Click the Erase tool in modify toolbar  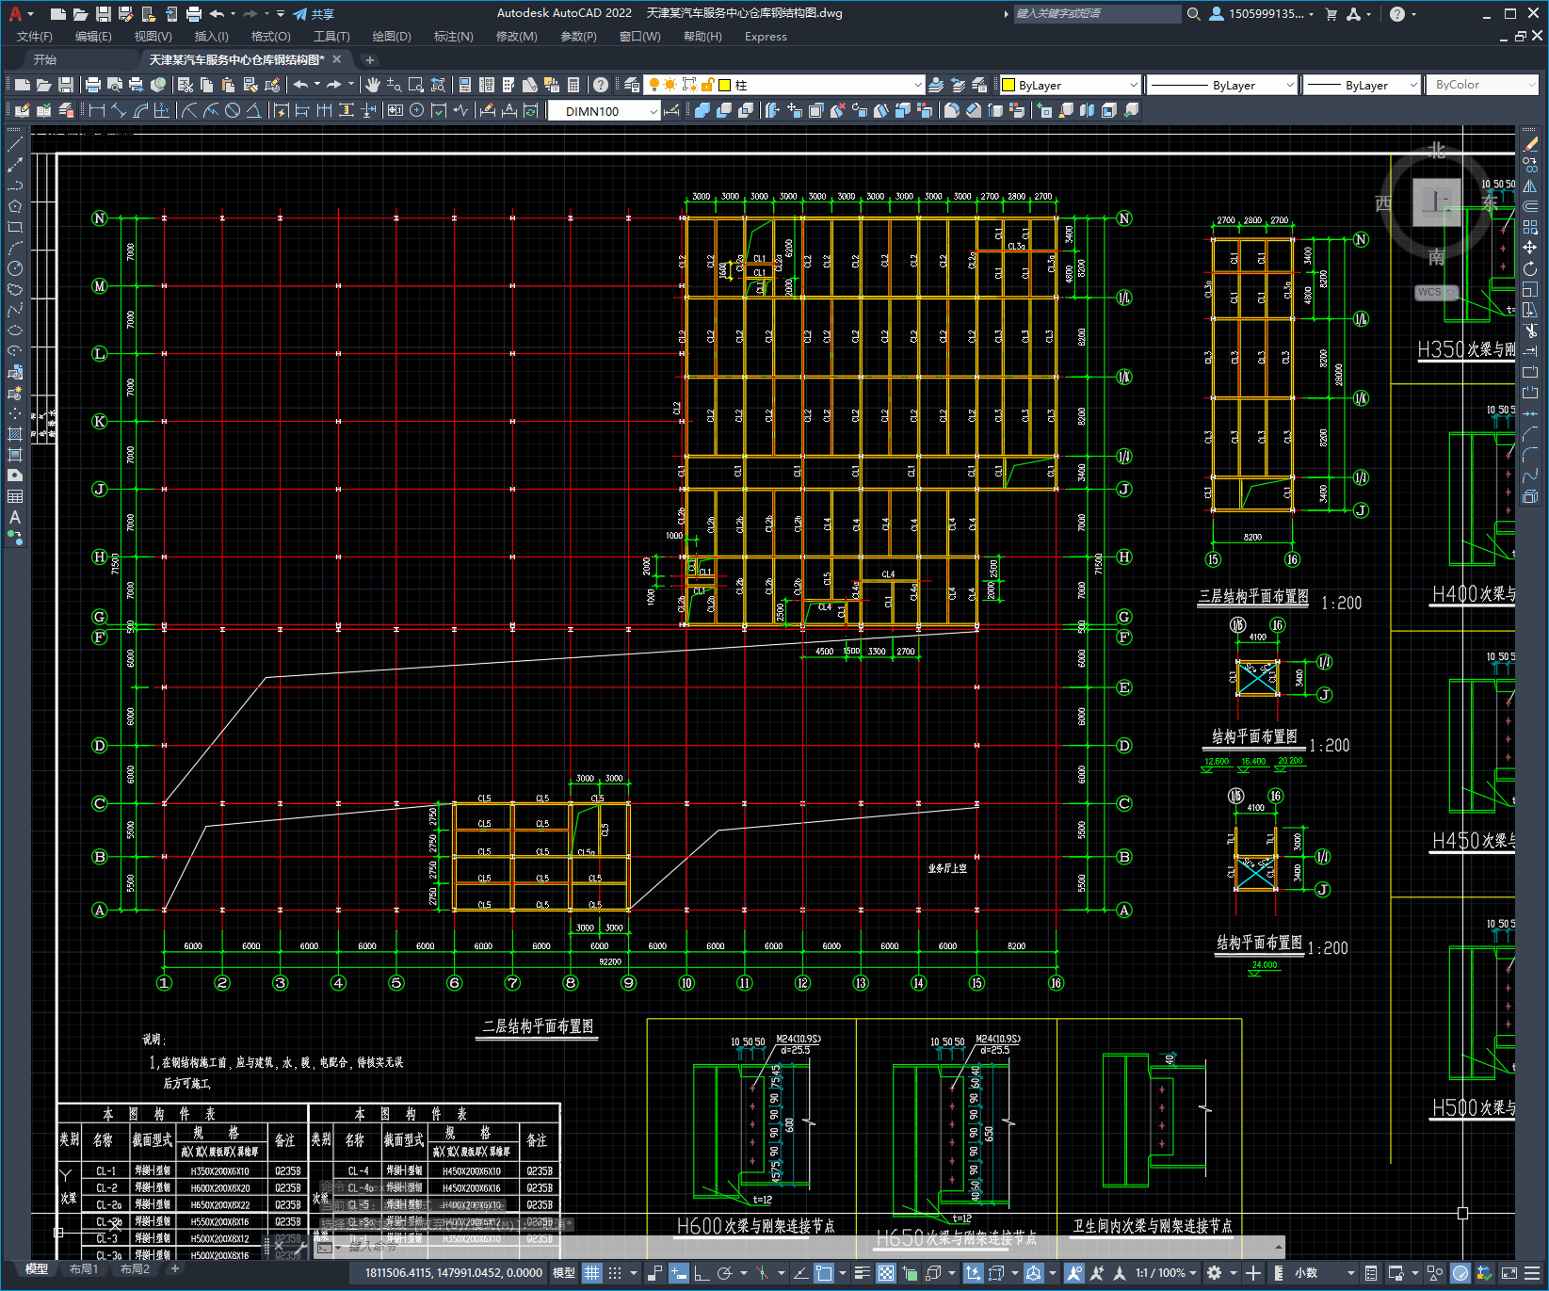point(1530,144)
